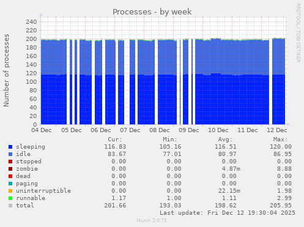Click the '05 Dec' x-axis label
The width and height of the screenshot is (304, 227).
tap(72, 130)
